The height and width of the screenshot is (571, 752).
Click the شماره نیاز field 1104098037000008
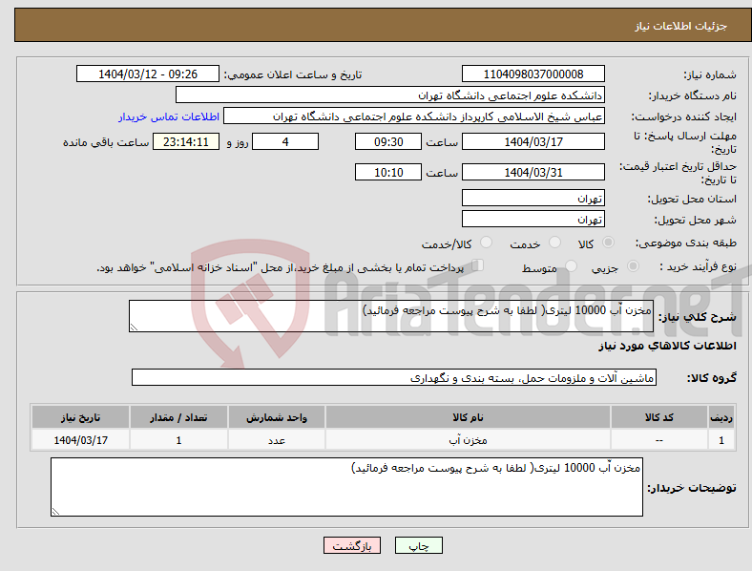point(533,74)
